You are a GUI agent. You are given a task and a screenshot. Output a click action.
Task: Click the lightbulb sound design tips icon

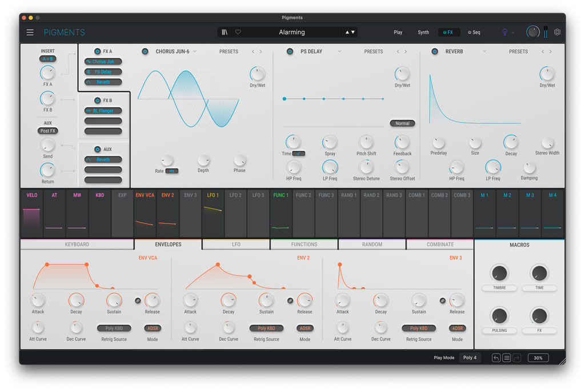[x=505, y=32]
